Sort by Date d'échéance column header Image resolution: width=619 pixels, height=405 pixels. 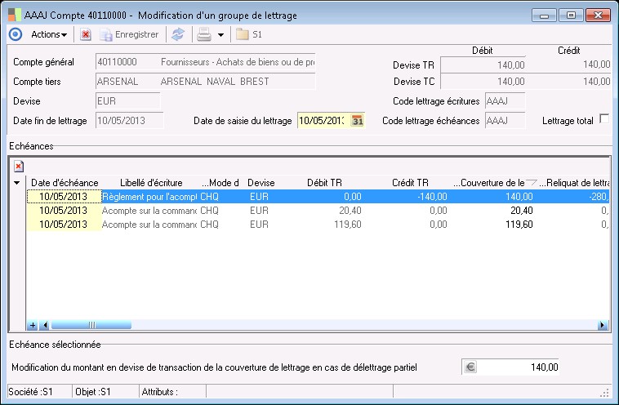click(65, 183)
